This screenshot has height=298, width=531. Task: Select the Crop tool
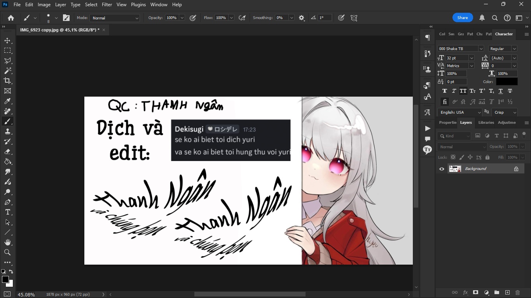[7, 81]
